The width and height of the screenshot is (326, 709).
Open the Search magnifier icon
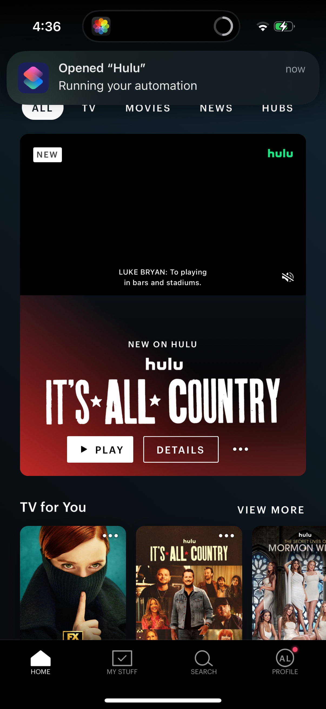[x=204, y=659]
